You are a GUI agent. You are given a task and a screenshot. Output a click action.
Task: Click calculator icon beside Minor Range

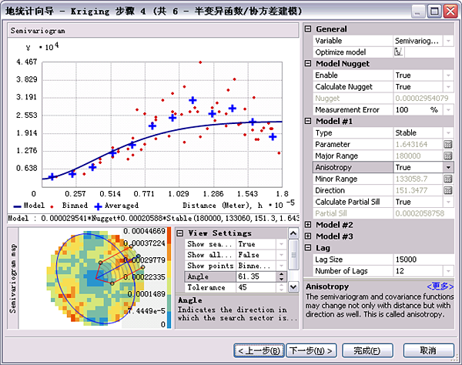click(447, 179)
